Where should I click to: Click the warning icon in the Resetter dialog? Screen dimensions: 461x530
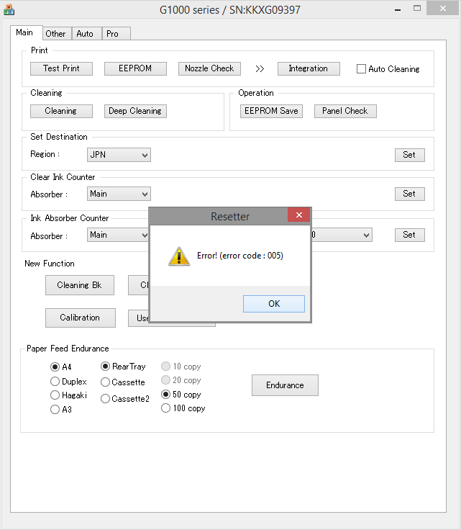[x=179, y=256]
